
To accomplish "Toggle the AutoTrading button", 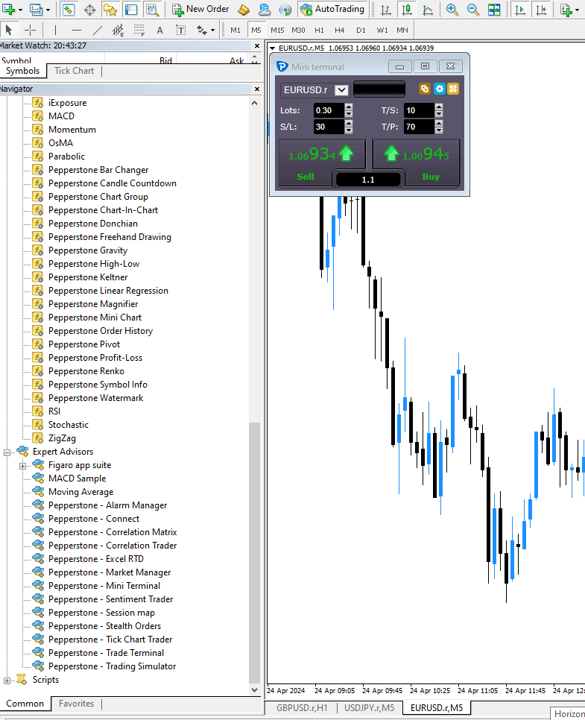I will click(332, 9).
